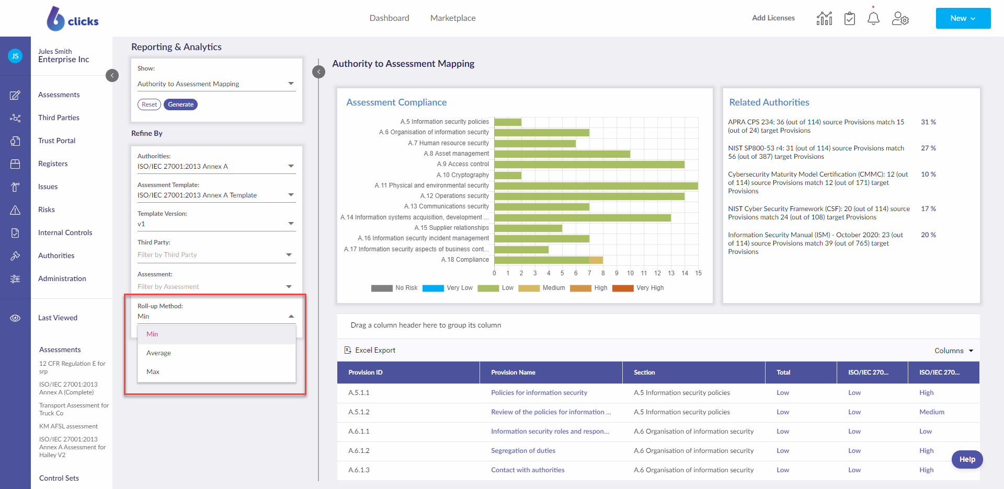Open Segregation of duties link
This screenshot has height=489, width=1004.
click(x=523, y=451)
